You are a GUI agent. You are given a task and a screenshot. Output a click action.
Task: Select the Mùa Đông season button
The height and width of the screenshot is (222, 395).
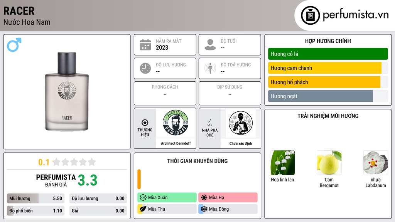(228, 209)
